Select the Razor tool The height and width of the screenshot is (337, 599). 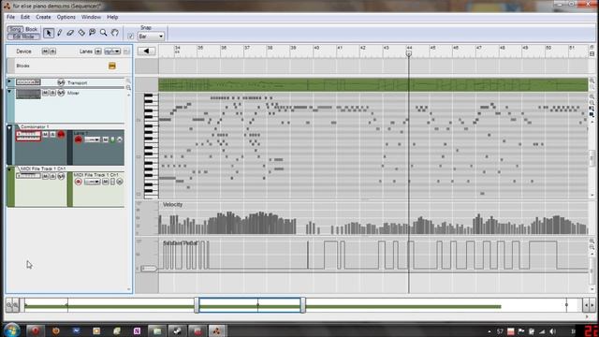pyautogui.click(x=81, y=34)
